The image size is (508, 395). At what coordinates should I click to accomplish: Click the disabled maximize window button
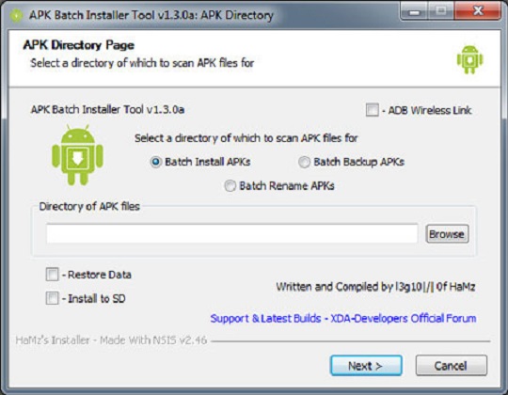click(x=440, y=11)
